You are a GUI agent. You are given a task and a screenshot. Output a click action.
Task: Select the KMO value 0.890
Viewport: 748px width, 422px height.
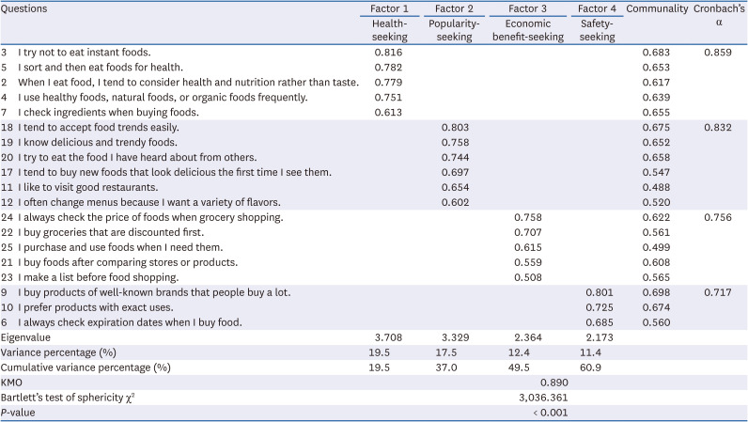555,383
